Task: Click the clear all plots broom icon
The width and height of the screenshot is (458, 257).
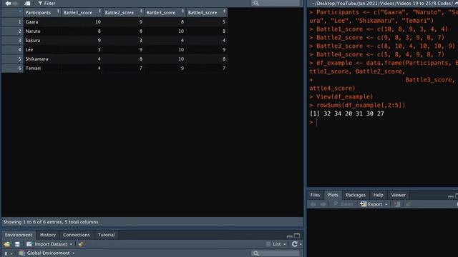Action: click(409, 204)
